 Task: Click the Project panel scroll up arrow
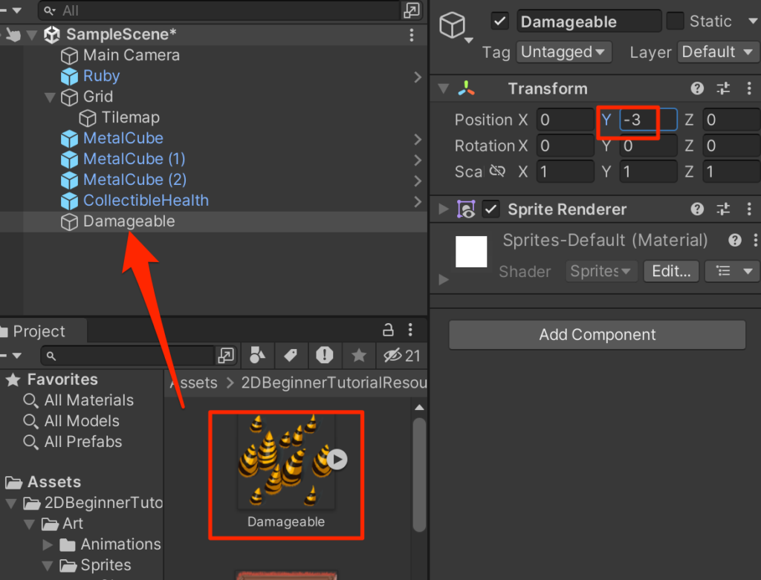point(419,408)
